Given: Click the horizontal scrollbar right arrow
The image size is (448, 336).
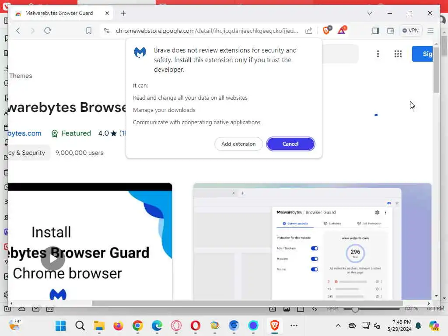Looking at the screenshot, I should (429, 303).
